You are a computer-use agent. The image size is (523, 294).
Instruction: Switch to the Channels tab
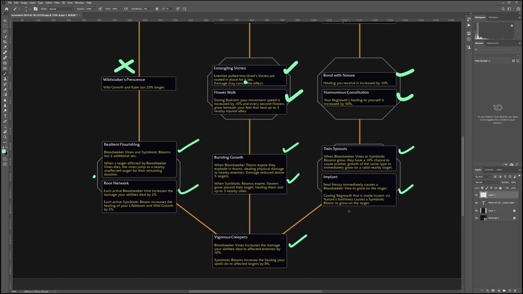(489, 169)
